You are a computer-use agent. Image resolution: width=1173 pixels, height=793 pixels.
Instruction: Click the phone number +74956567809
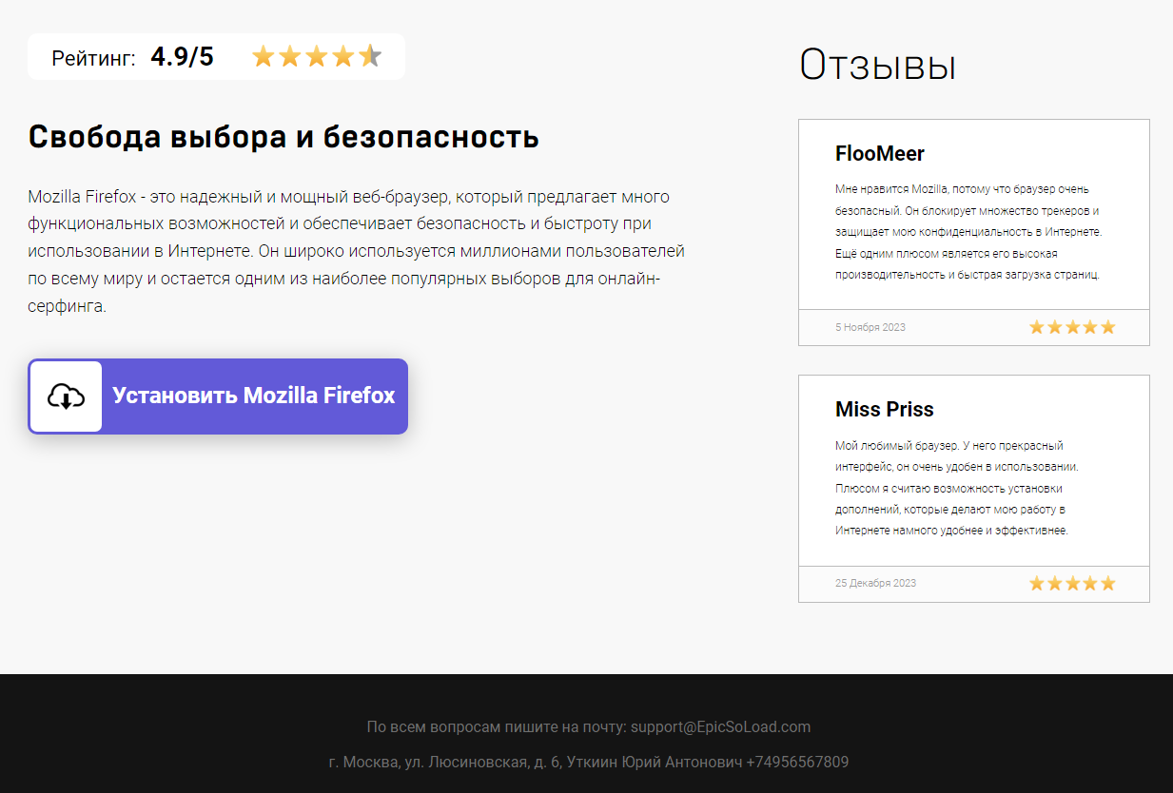pyautogui.click(x=797, y=763)
